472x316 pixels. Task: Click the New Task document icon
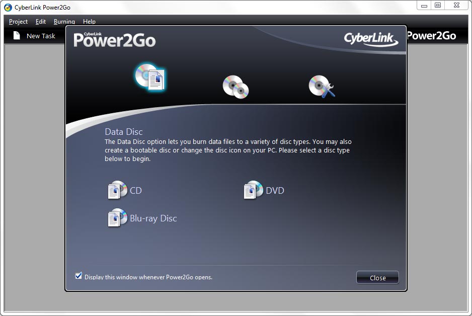[x=17, y=36]
